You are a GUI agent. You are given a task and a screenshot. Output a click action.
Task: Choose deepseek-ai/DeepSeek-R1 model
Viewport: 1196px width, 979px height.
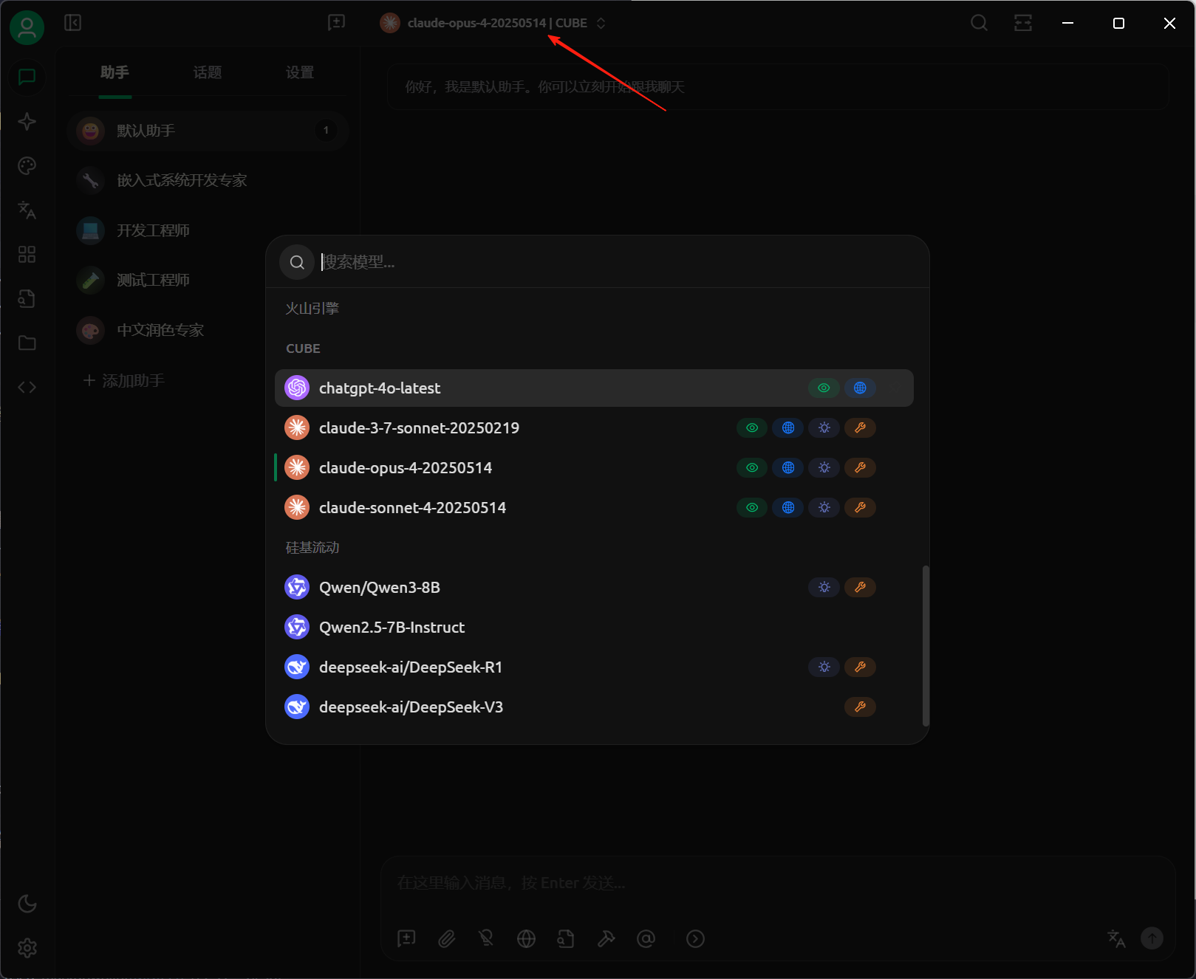pos(594,667)
